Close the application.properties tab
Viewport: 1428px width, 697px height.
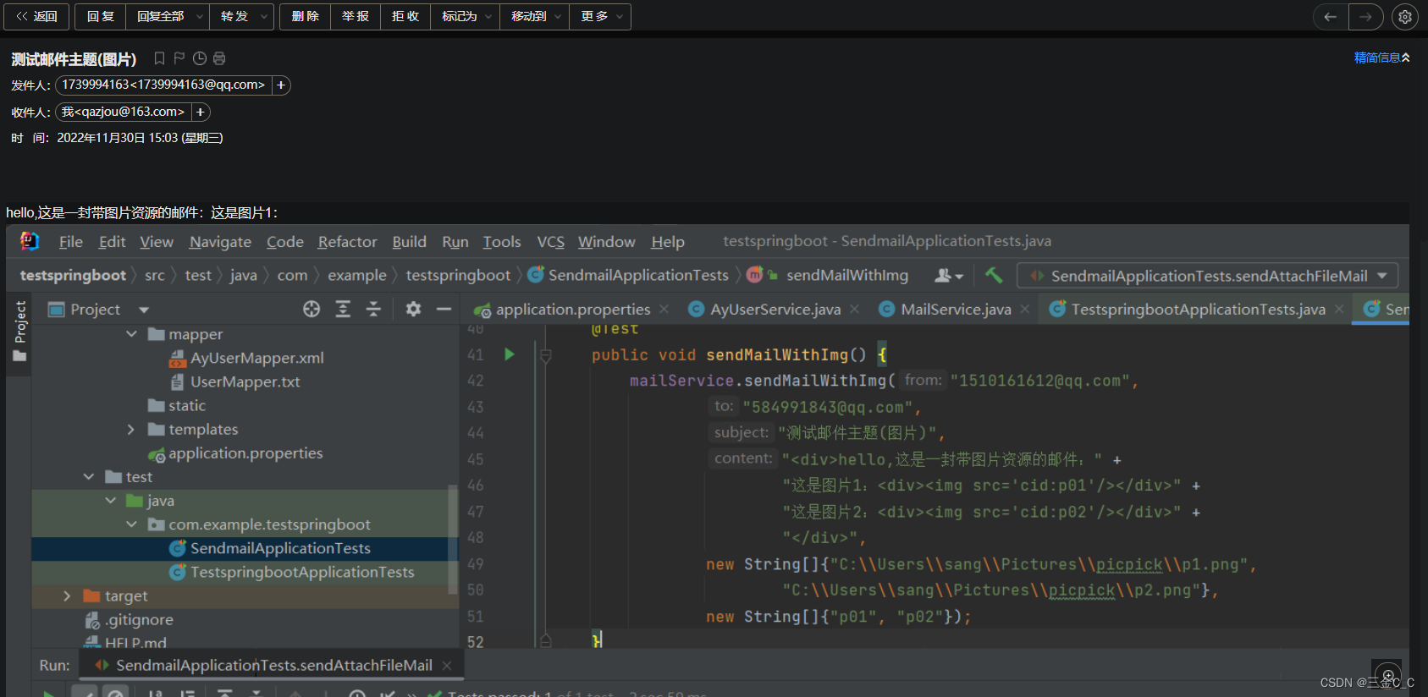(664, 310)
